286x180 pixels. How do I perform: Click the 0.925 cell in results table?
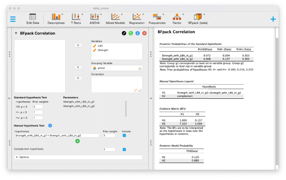pyautogui.click(x=246, y=55)
